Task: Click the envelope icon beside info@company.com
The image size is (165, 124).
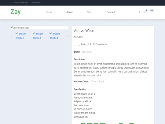Action: 12,2
